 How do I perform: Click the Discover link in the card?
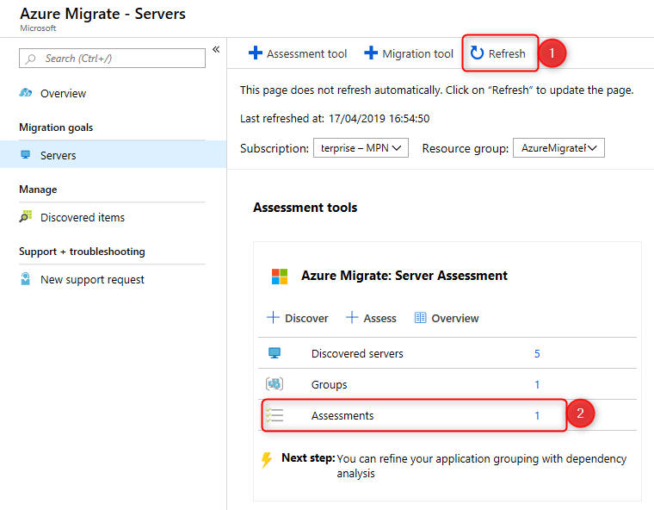pos(306,318)
